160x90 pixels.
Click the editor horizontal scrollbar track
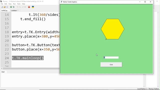click(x=31, y=68)
